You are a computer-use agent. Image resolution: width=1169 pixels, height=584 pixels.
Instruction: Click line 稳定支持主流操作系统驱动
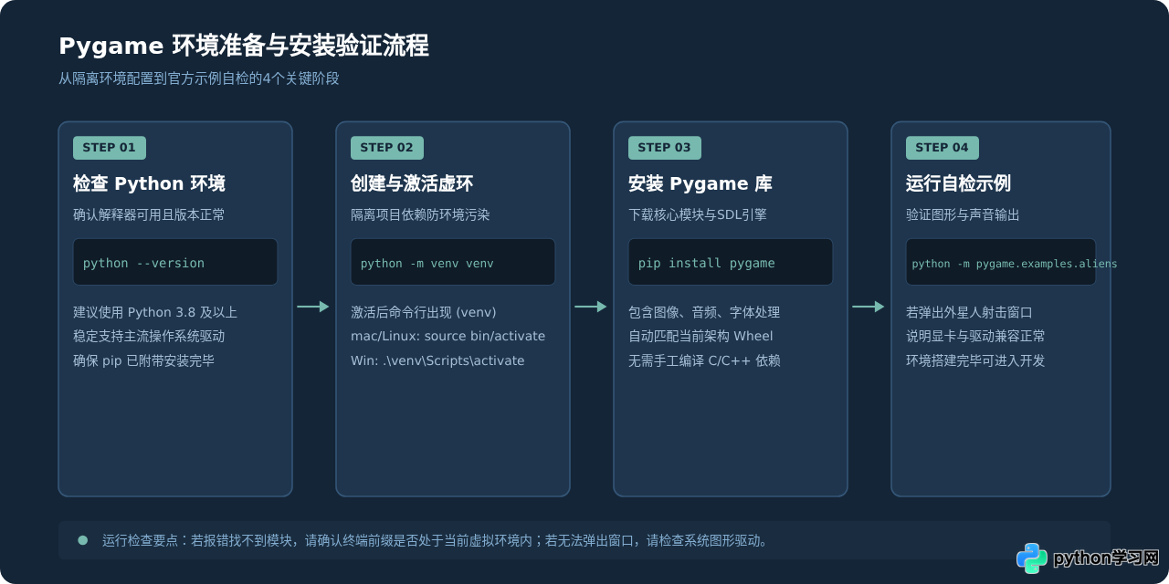pyautogui.click(x=149, y=336)
